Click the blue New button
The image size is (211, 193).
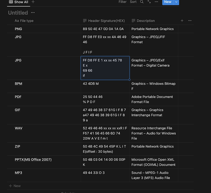click(168, 2)
